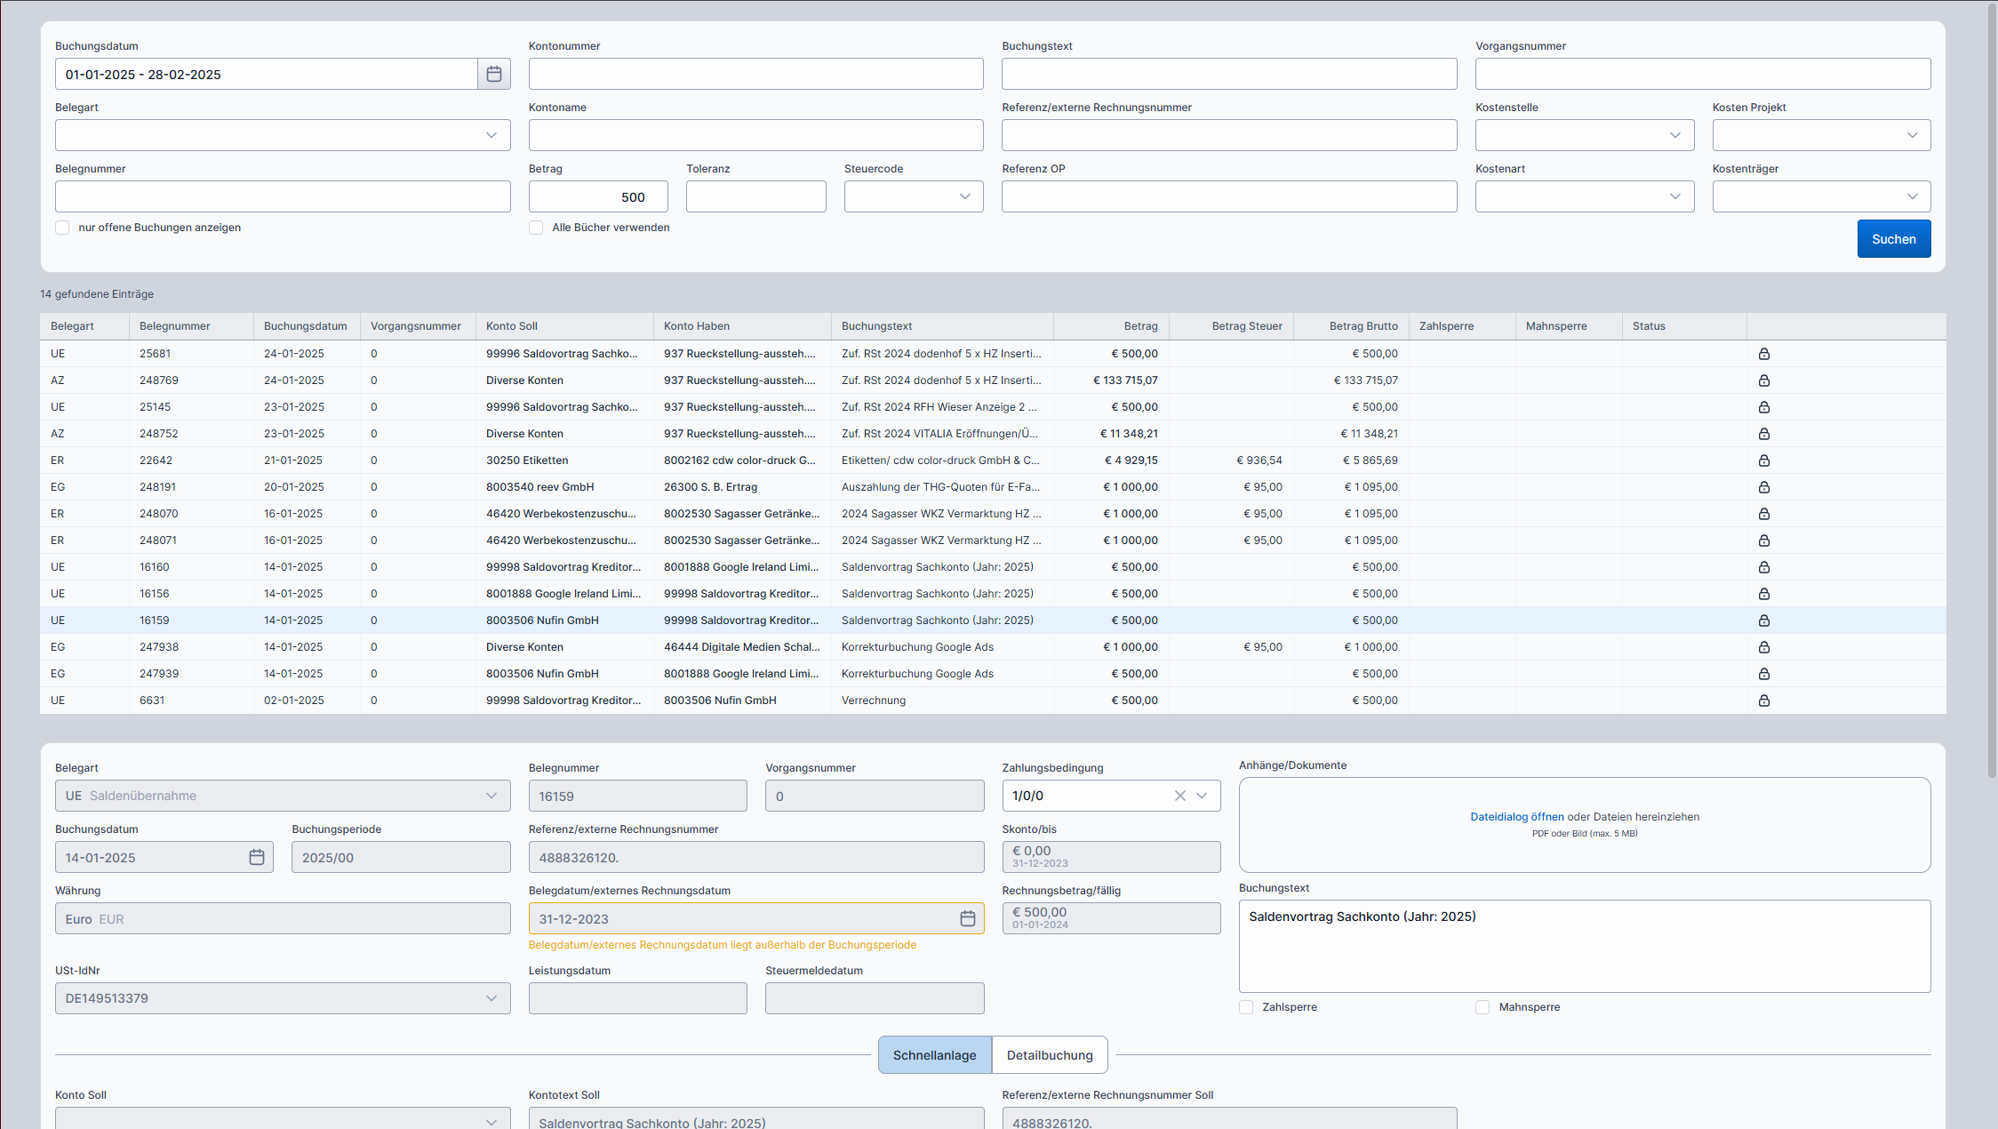Click lock icon for row 248191
Viewport: 1998px width, 1129px height.
[x=1764, y=487]
